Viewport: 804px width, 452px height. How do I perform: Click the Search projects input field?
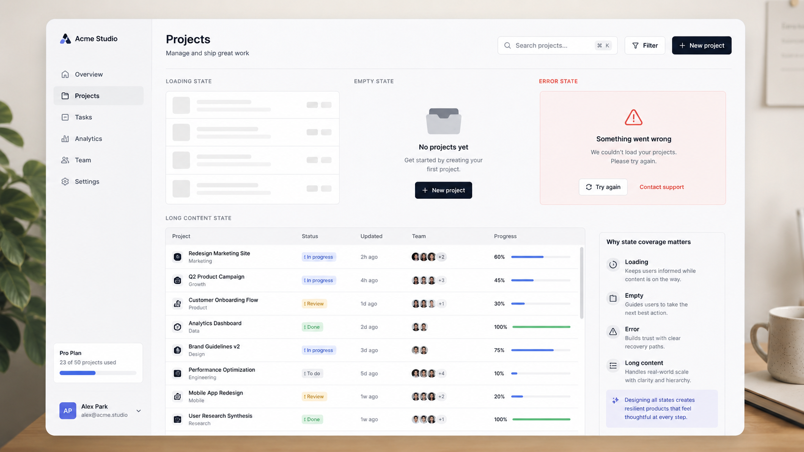[x=557, y=46]
